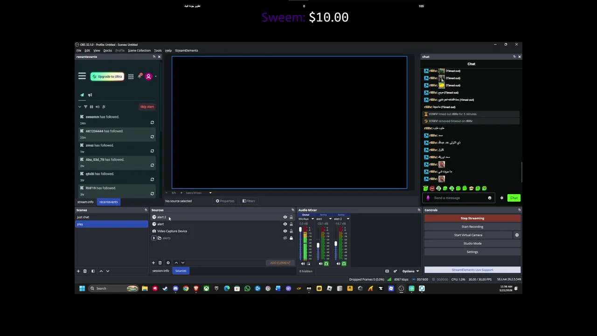
Task: Open the Mic/Aux channel dropdown
Action: pyautogui.click(x=312, y=219)
